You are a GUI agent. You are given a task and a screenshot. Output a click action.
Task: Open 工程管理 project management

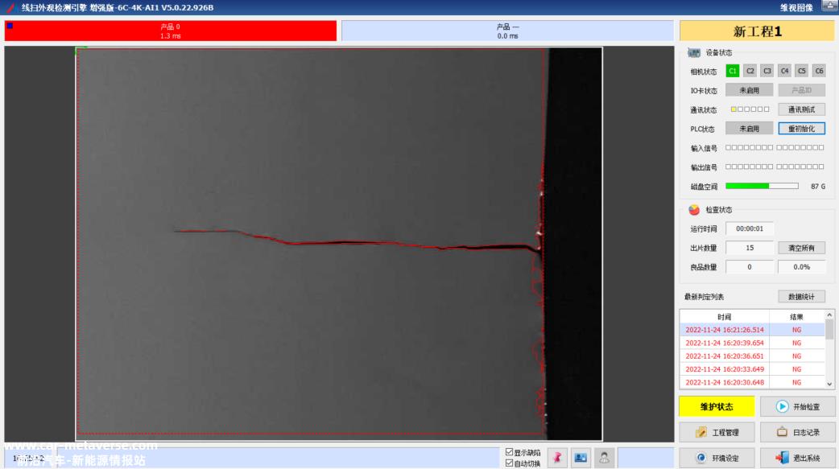717,432
